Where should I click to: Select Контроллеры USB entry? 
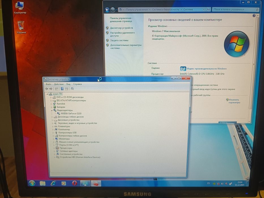[67, 132]
